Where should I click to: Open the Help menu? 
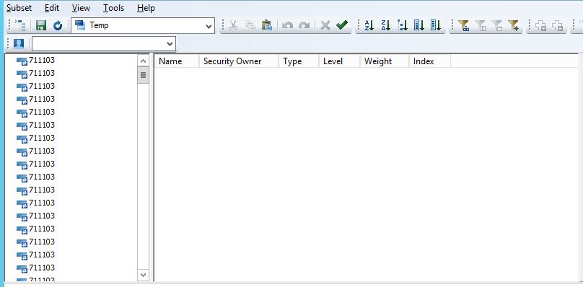pos(146,8)
